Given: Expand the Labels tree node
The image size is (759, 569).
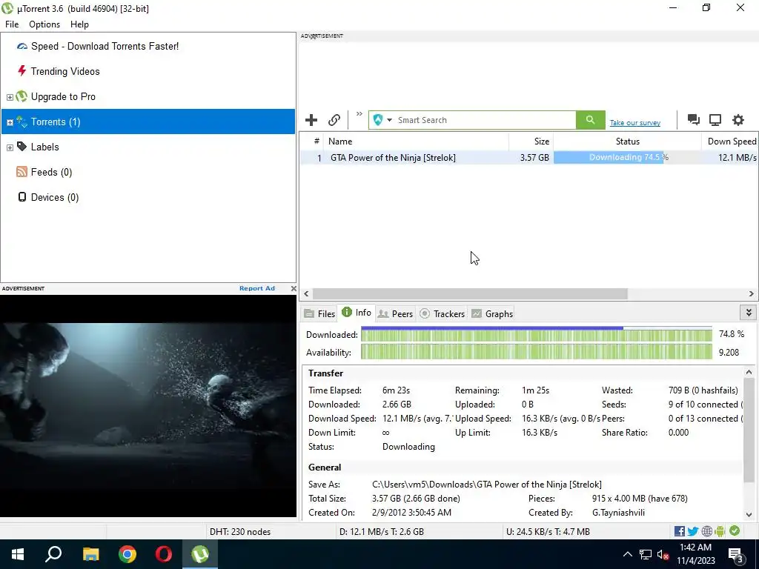Looking at the screenshot, I should tap(10, 147).
